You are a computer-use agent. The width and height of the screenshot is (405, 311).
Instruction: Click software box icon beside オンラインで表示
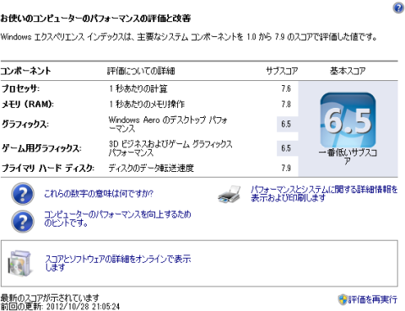(x=19, y=264)
